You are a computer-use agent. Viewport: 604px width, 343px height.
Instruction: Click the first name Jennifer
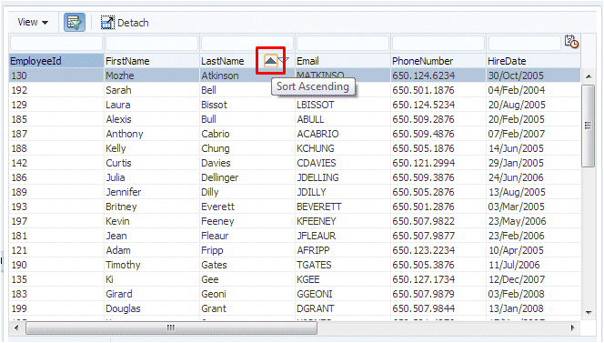[x=124, y=192]
